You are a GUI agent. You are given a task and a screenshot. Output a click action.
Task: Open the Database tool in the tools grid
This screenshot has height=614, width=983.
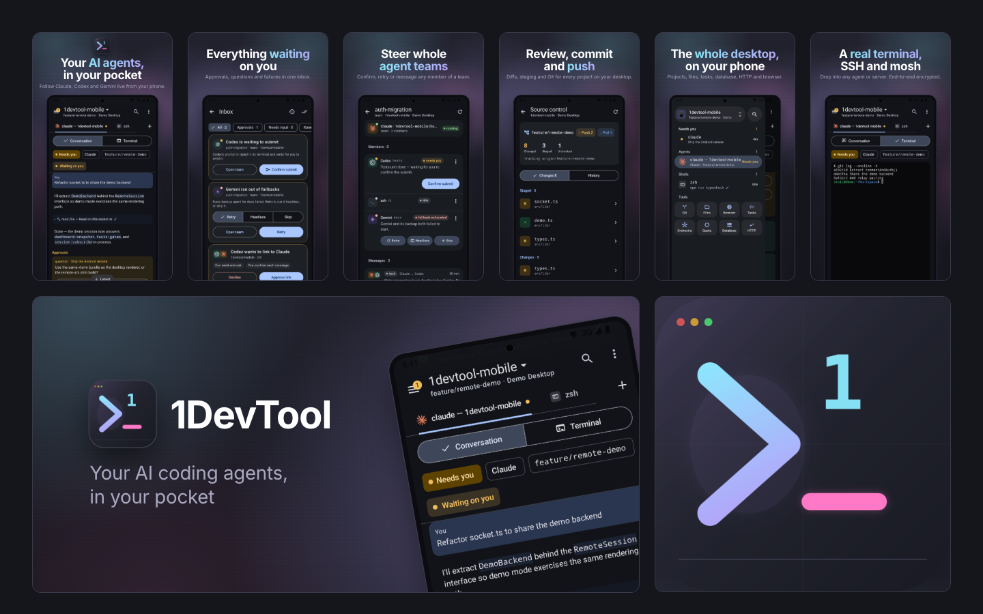click(x=729, y=226)
